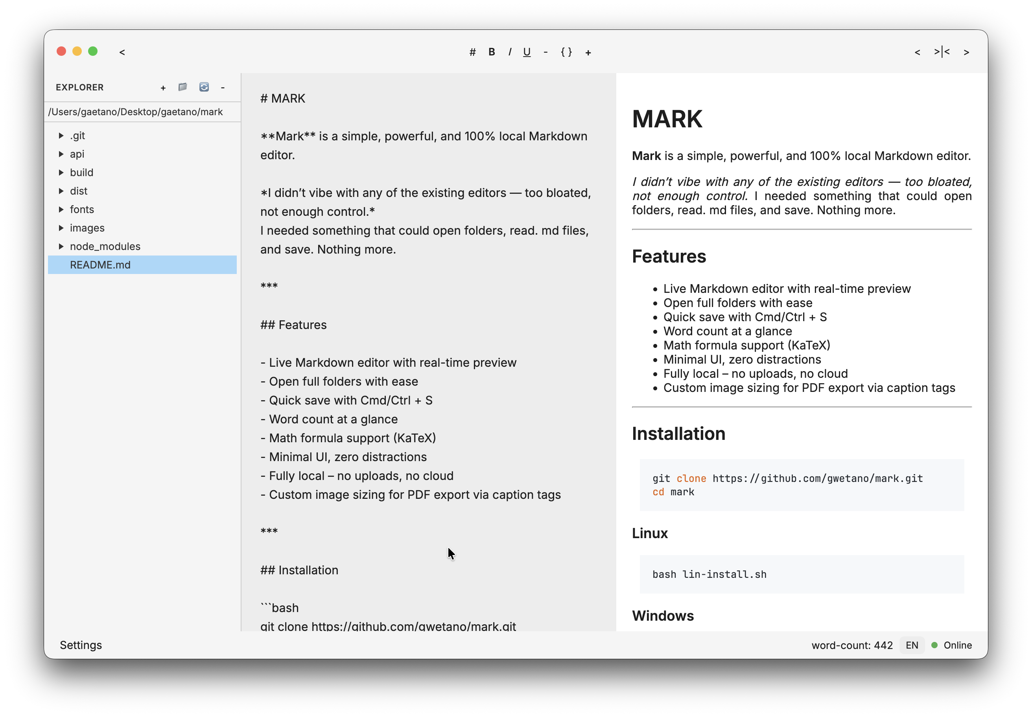Click the 'bash lin-install.sh' code block
Screen dimensions: 1032x717
click(x=802, y=574)
